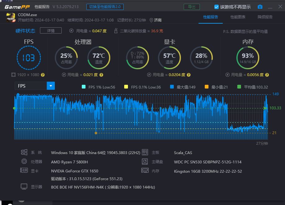The image size is (285, 205).
Task: Click the 导出 export button
Action: tap(191, 7)
